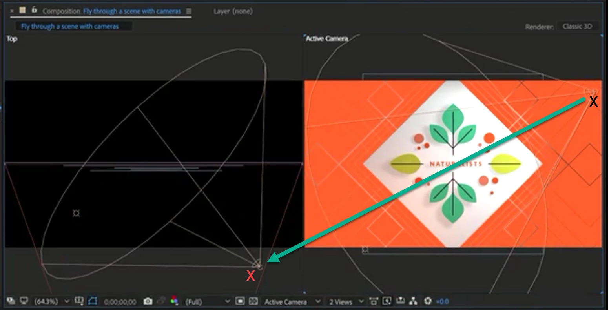Image resolution: width=609 pixels, height=310 pixels.
Task: Click the Fast Previews icon
Action: (x=387, y=301)
